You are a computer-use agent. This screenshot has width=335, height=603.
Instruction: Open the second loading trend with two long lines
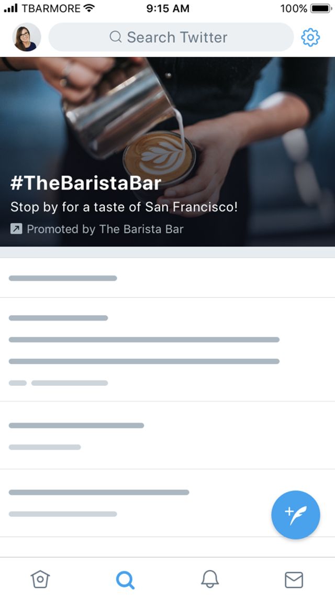pyautogui.click(x=167, y=350)
